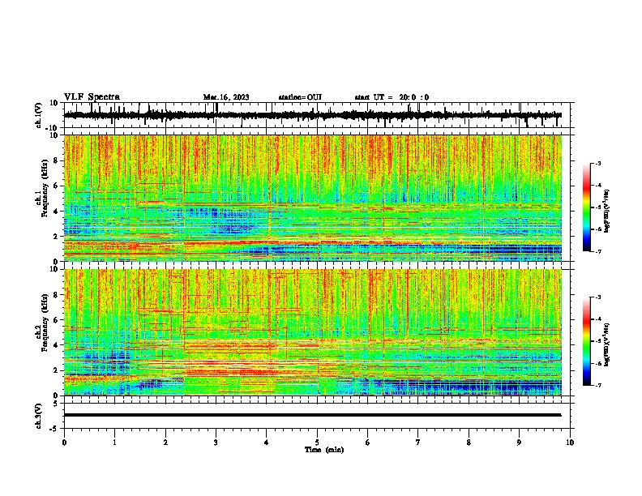Click time axis tick label "2"
The width and height of the screenshot is (642, 496).
165,443
